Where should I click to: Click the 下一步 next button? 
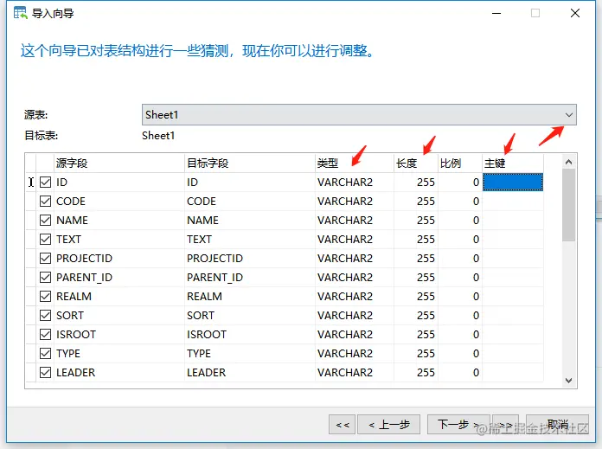pos(458,425)
